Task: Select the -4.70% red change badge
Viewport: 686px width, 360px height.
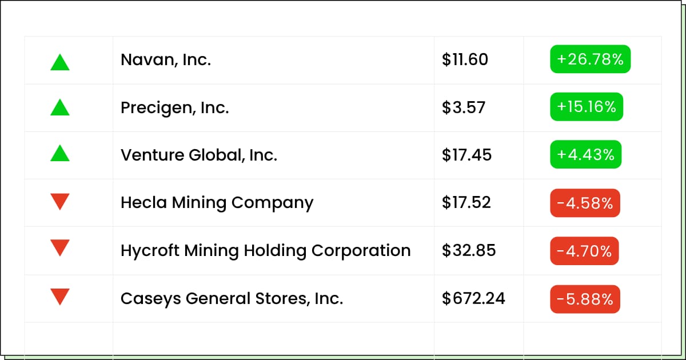Action: click(x=584, y=251)
